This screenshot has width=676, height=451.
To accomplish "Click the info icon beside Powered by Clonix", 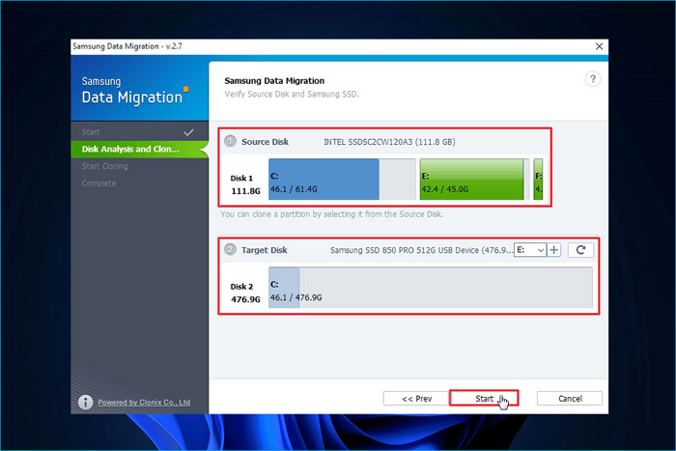I will point(85,403).
